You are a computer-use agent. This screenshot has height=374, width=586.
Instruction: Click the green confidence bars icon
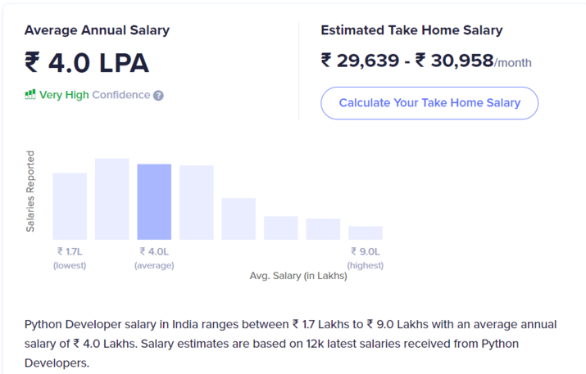pyautogui.click(x=30, y=95)
